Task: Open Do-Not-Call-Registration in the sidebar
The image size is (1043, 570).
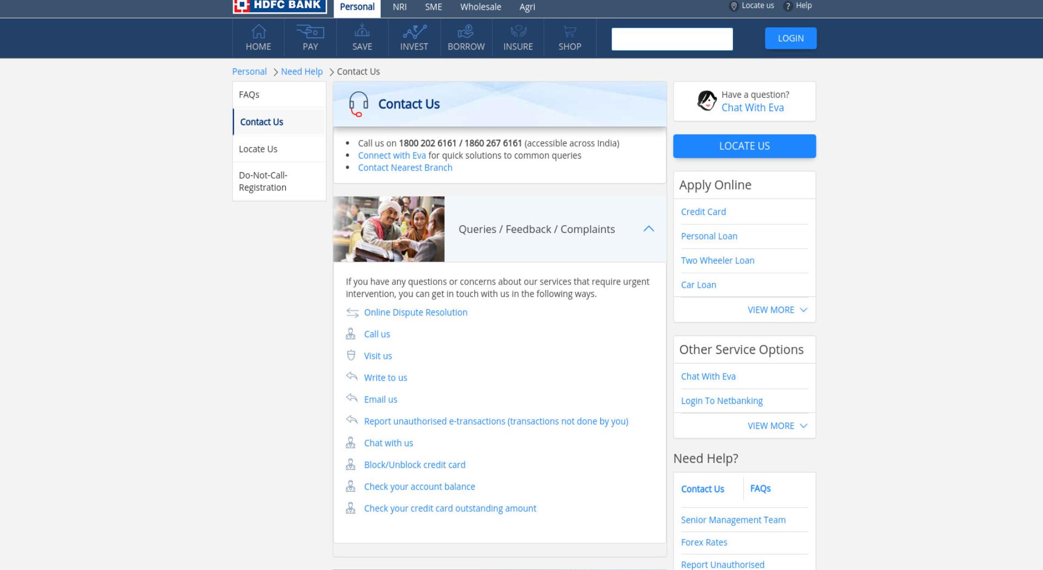Action: [x=279, y=181]
